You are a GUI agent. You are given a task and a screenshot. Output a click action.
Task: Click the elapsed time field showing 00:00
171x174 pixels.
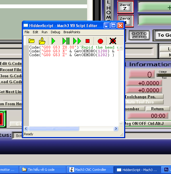[x=148, y=116]
